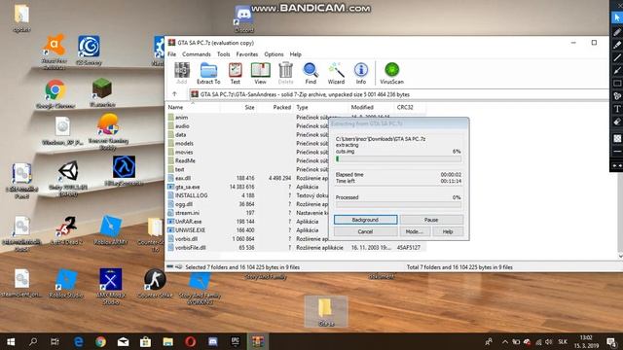Click the Find toolbar icon
623x350 pixels.
[311, 73]
